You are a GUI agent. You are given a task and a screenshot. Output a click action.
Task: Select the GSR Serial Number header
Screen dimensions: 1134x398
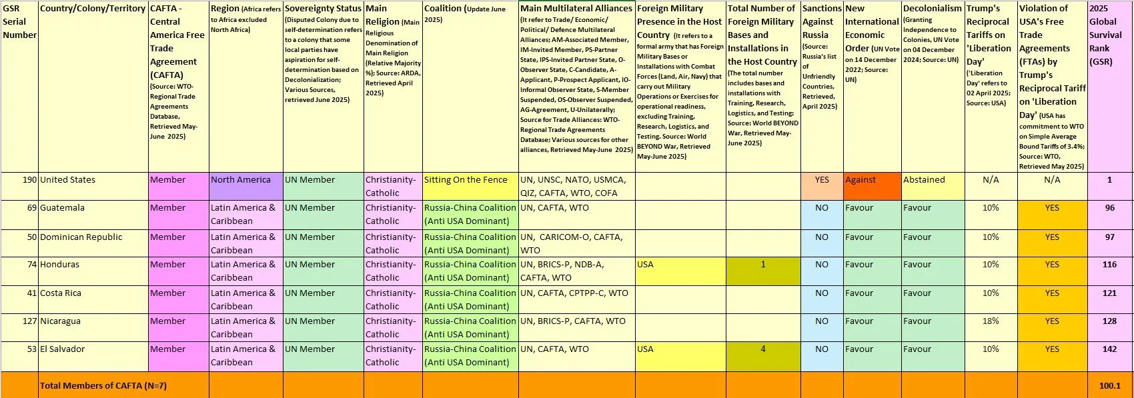tap(19, 87)
